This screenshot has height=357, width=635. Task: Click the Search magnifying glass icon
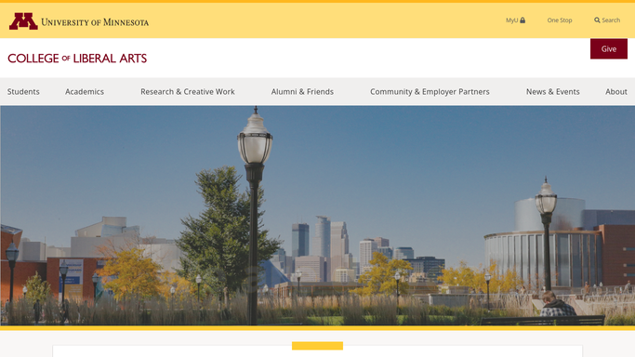point(597,20)
